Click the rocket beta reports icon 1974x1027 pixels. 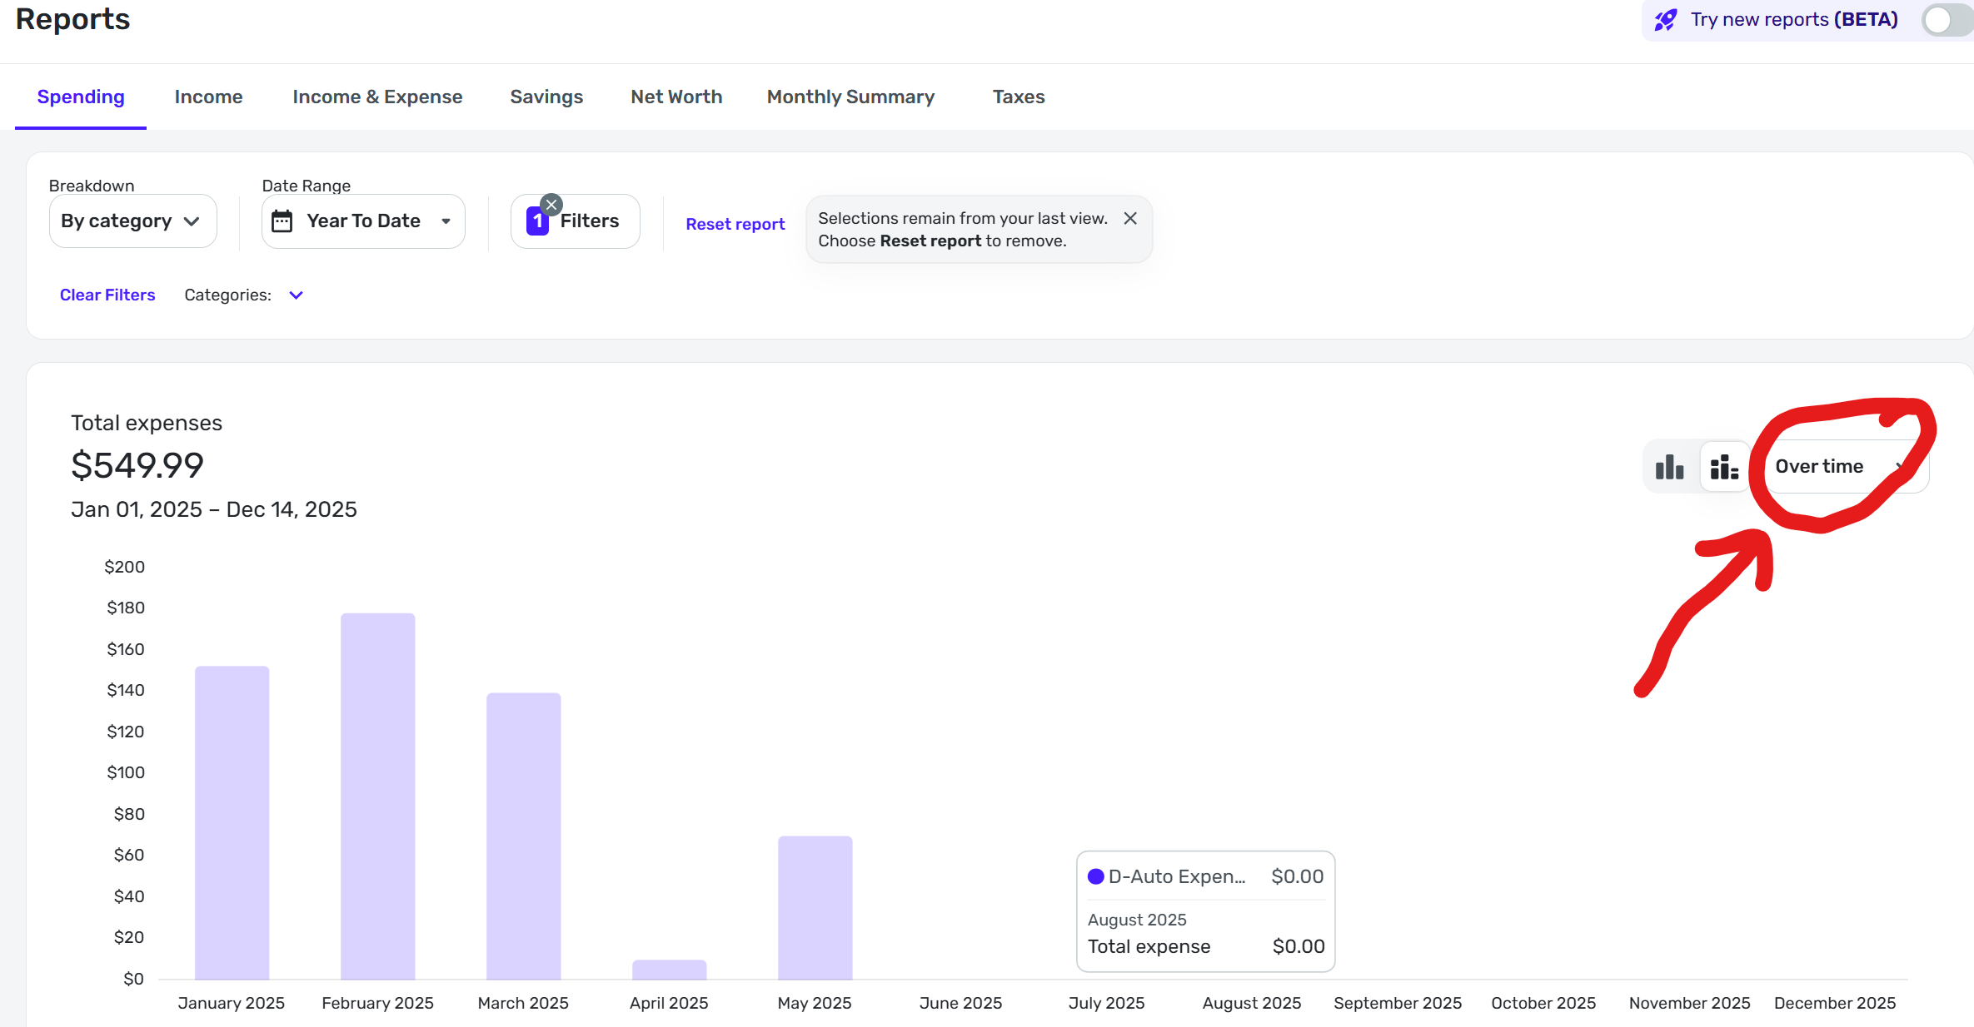pyautogui.click(x=1665, y=20)
